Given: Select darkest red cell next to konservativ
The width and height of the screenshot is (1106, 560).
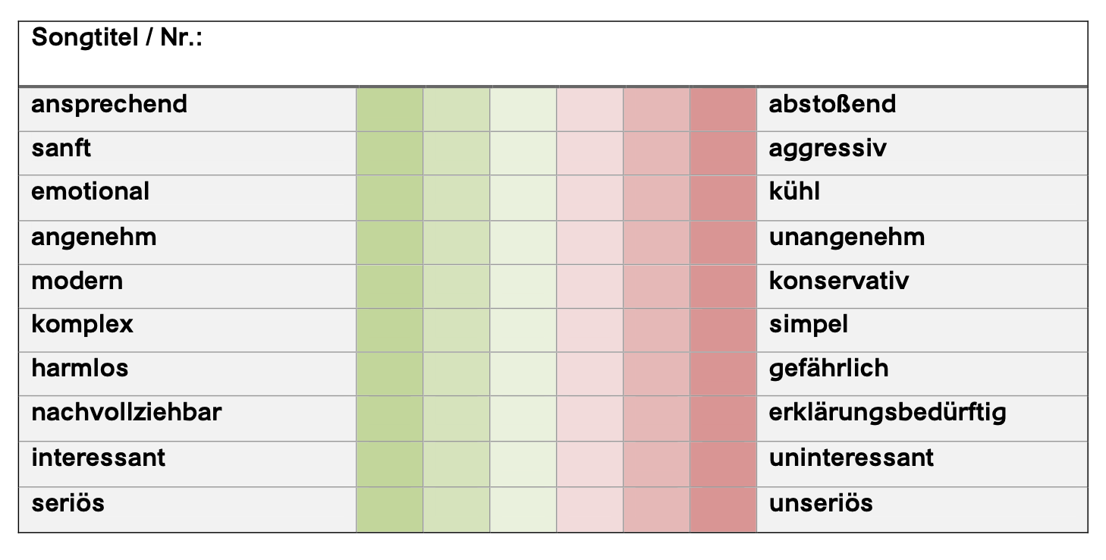Looking at the screenshot, I should coord(723,286).
